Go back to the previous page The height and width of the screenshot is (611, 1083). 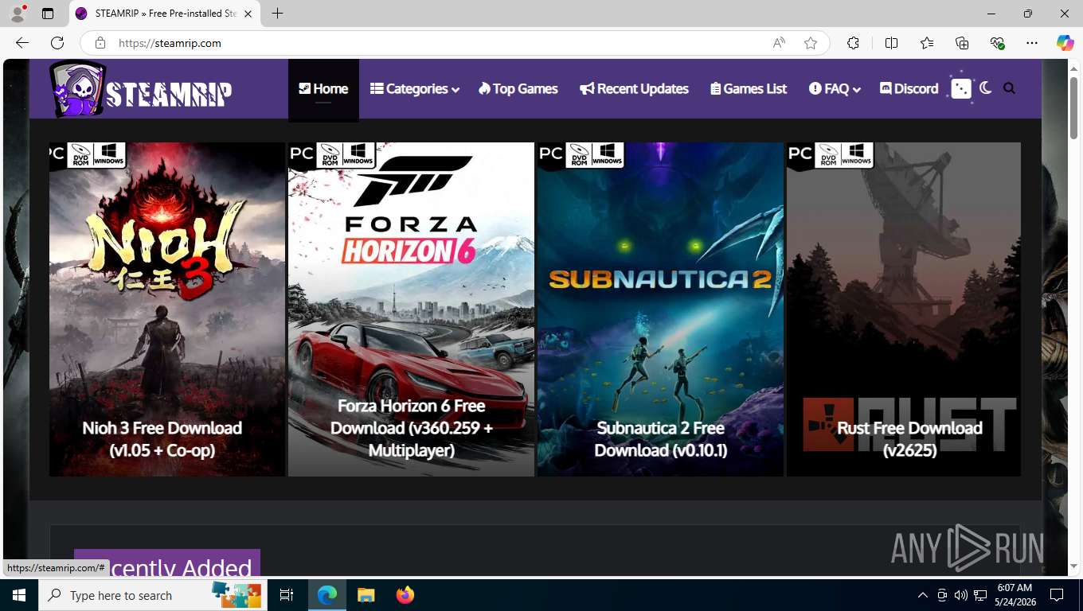22,43
